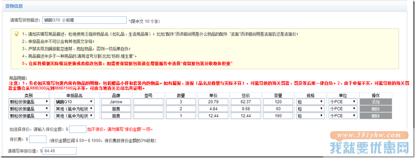
Task: Click the 12.44 total price field
Action: [246, 116]
